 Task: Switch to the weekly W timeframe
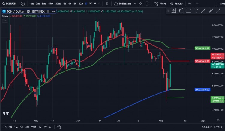[90, 4]
